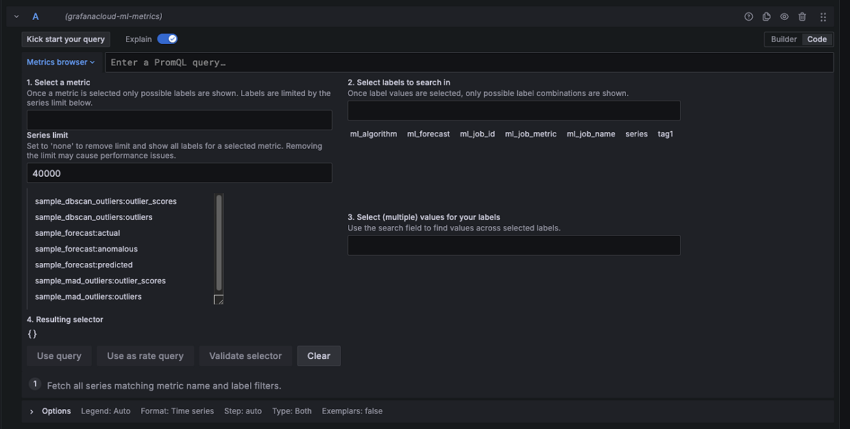This screenshot has width=850, height=429.
Task: Delete query A with the trash icon
Action: (x=802, y=16)
